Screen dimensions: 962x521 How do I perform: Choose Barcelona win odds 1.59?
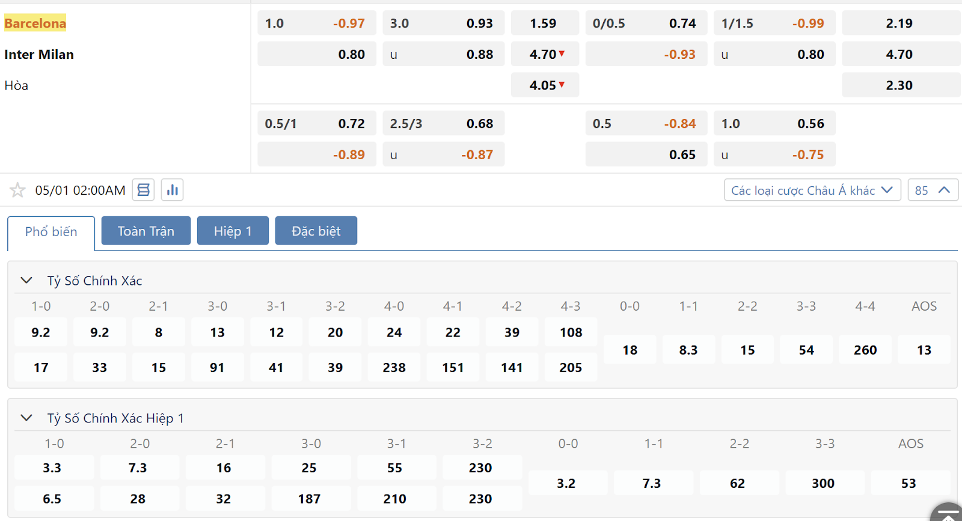click(545, 23)
